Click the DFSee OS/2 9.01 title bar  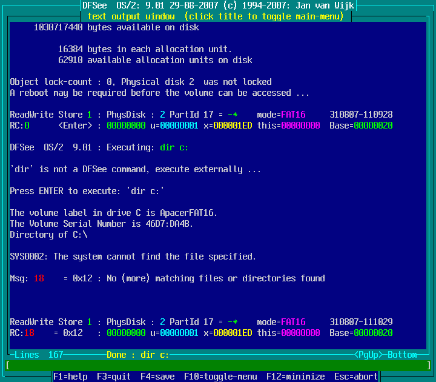tap(218, 5)
